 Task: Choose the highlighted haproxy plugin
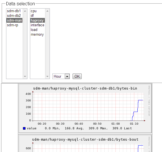tap(37, 20)
